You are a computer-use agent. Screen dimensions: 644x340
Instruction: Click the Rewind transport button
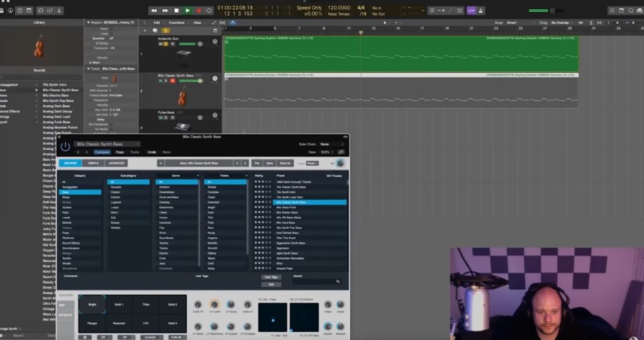tap(153, 11)
